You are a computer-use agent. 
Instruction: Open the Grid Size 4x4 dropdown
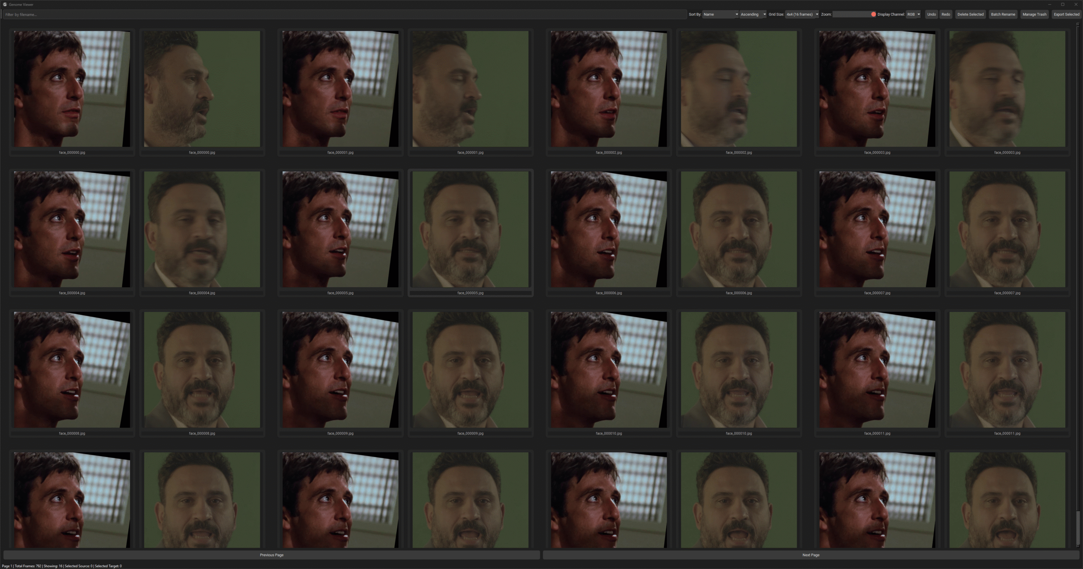click(802, 14)
